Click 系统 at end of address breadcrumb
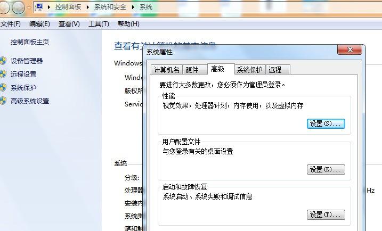The image size is (382, 231). (145, 7)
